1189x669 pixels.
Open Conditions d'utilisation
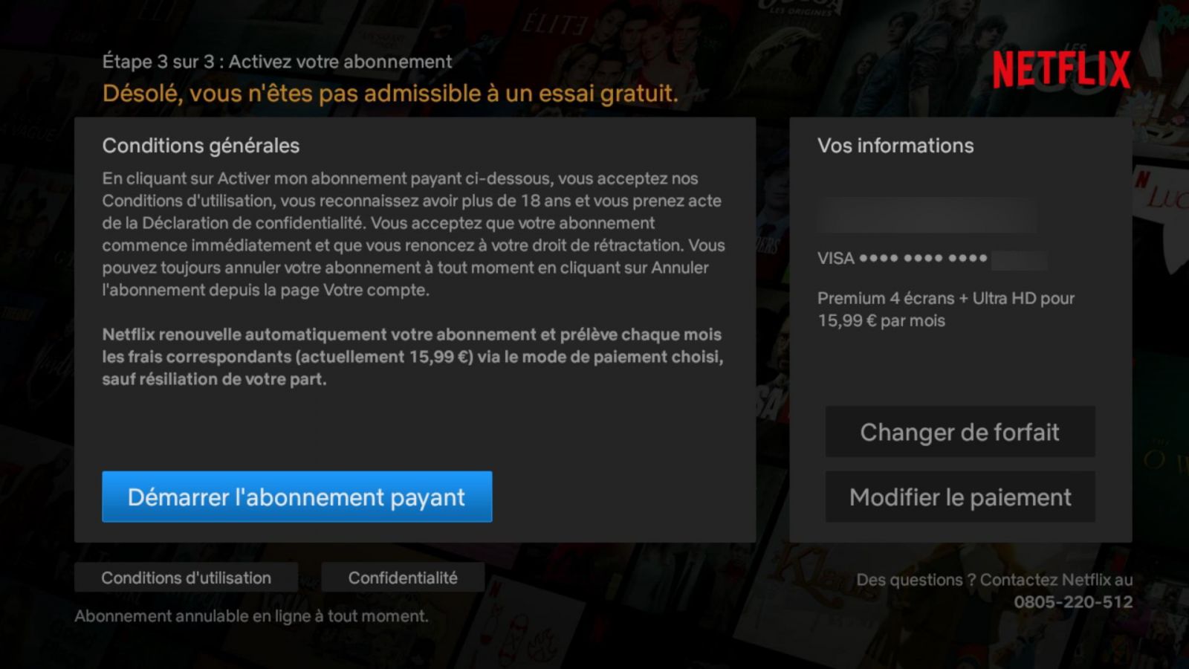[x=186, y=578]
